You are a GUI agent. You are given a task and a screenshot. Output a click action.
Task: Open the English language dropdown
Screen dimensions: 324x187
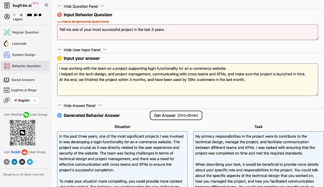point(25,100)
